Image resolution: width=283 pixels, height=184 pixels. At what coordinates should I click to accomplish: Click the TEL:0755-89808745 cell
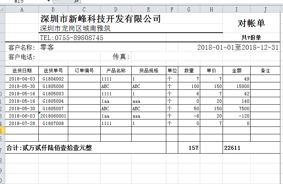tap(72, 38)
